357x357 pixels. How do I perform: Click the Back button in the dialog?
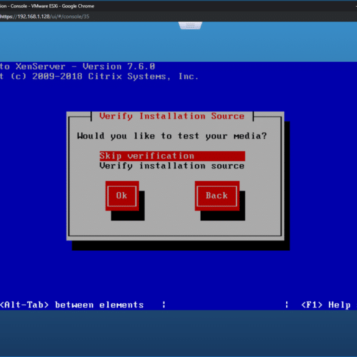pyautogui.click(x=217, y=195)
